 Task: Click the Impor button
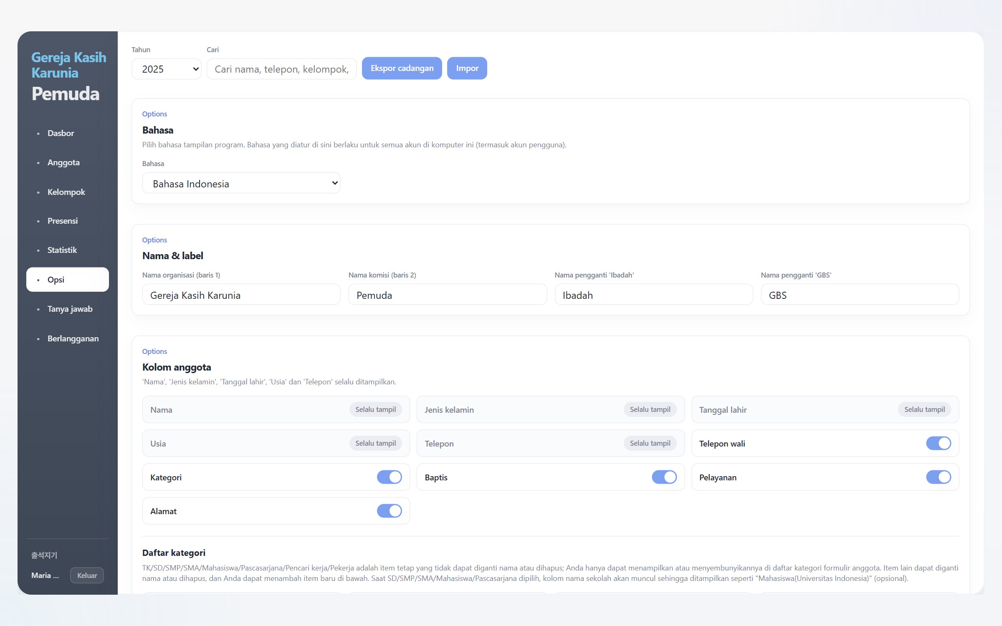coord(467,68)
